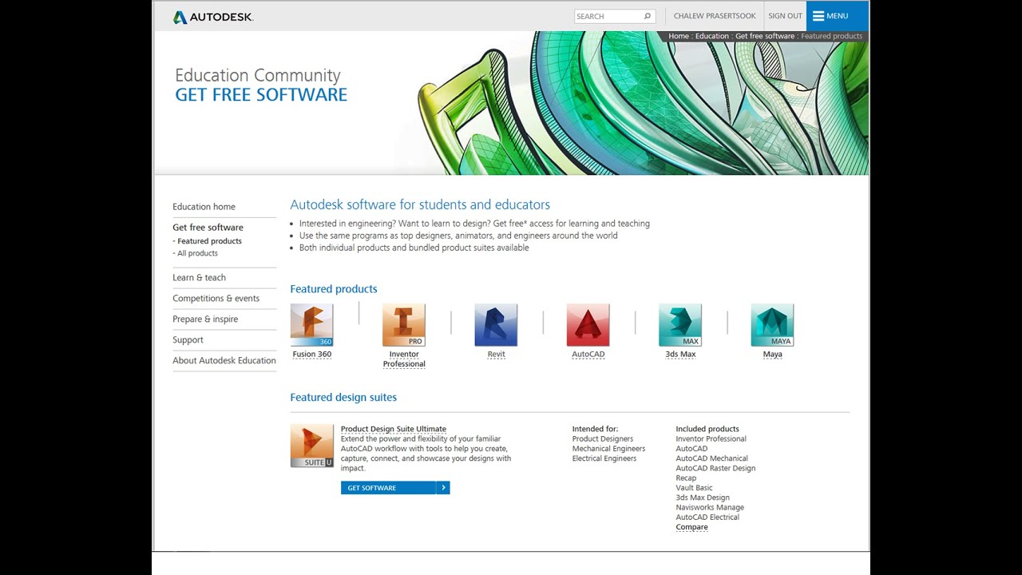Open Support sidebar item
Image resolution: width=1022 pixels, height=575 pixels.
pyautogui.click(x=188, y=340)
